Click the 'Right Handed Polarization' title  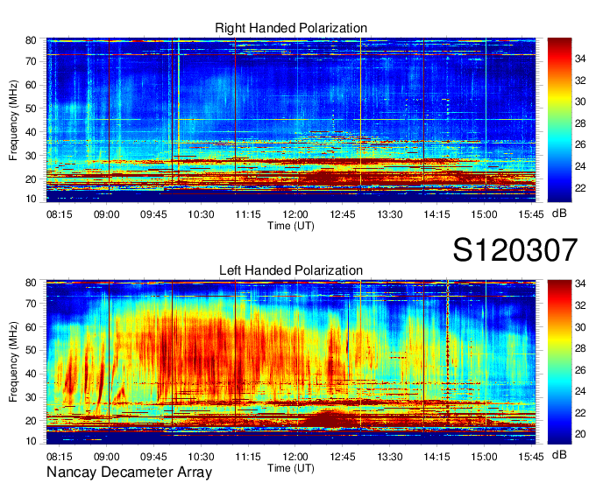[x=291, y=28]
